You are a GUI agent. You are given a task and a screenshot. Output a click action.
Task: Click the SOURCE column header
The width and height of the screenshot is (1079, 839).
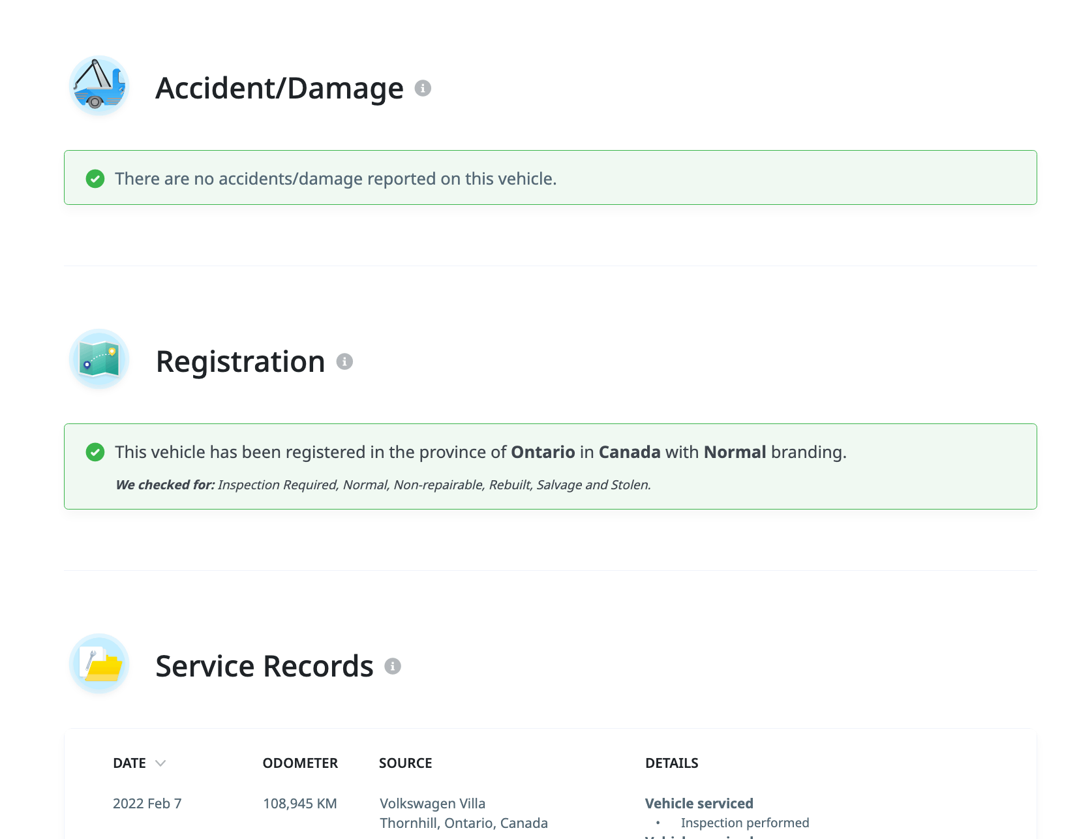pyautogui.click(x=405, y=763)
